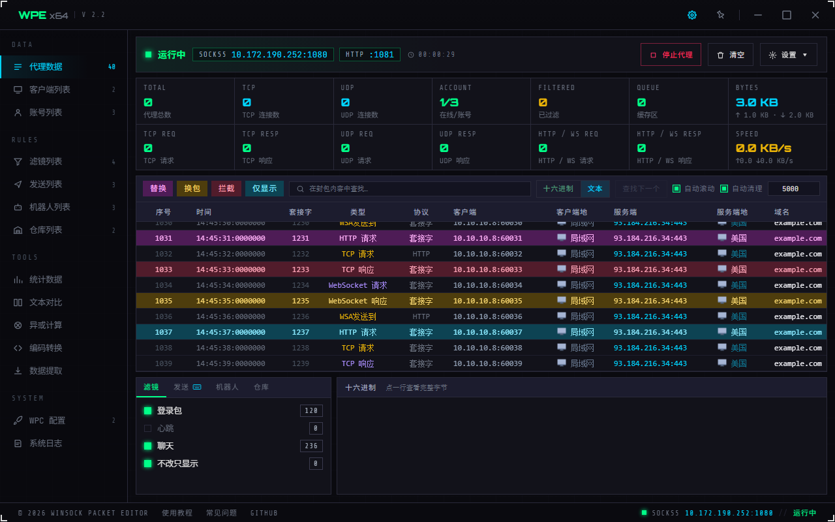Screen dimensions: 835x522
Task: Open the 常见问题 link in footer
Action: (x=221, y=513)
